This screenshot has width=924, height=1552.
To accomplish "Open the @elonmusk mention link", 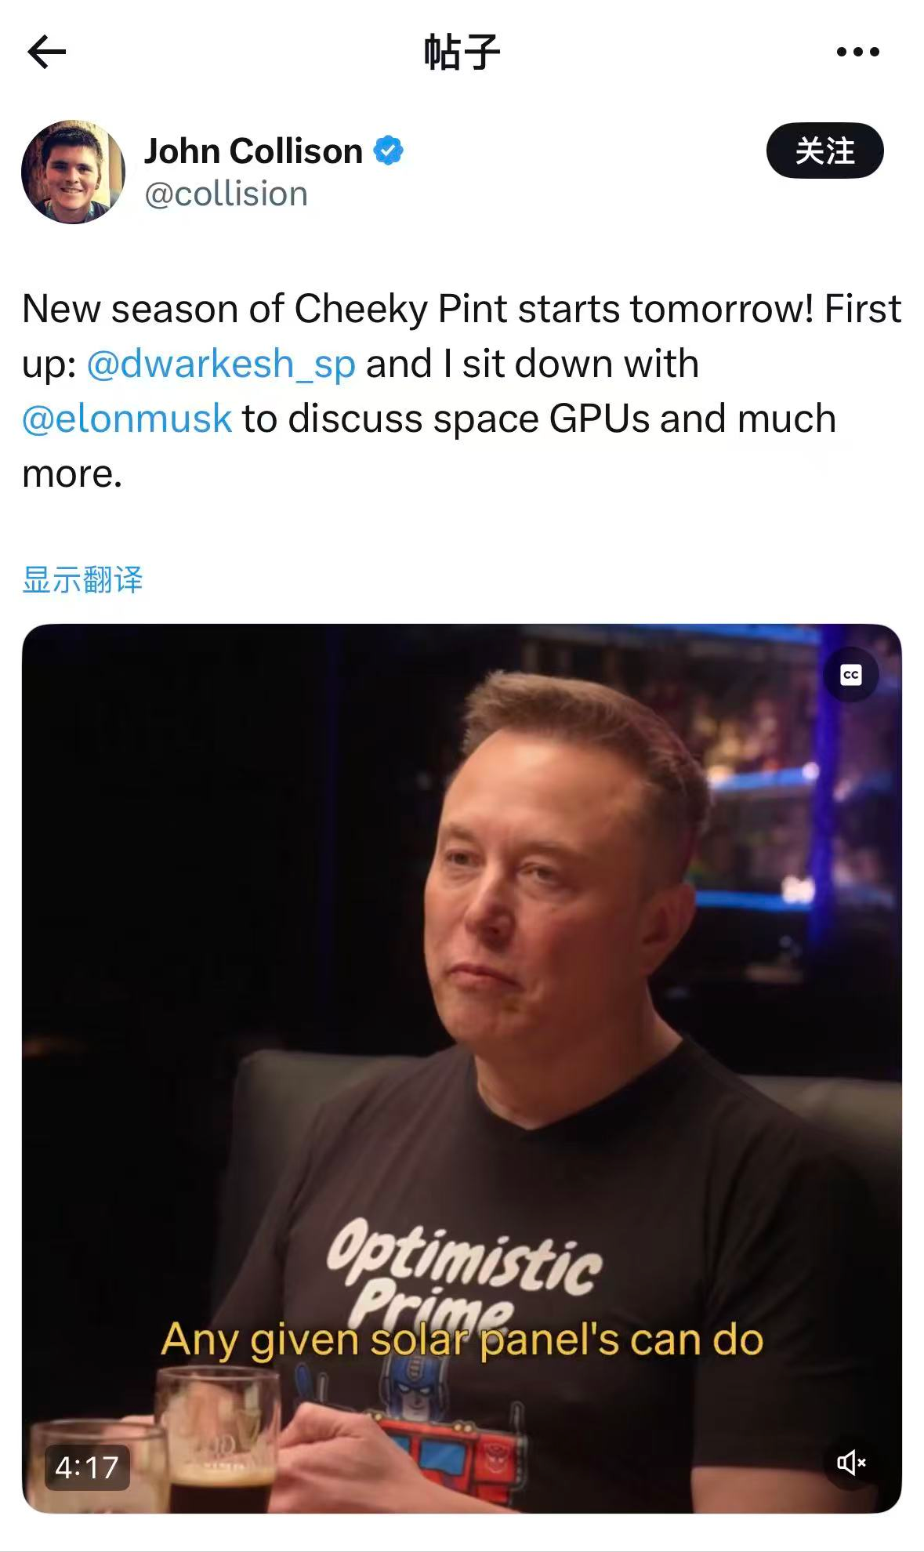I will pos(127,419).
